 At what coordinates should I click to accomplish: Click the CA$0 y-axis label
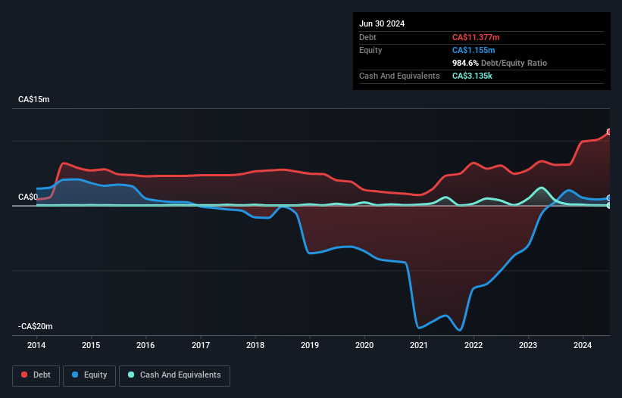point(28,197)
